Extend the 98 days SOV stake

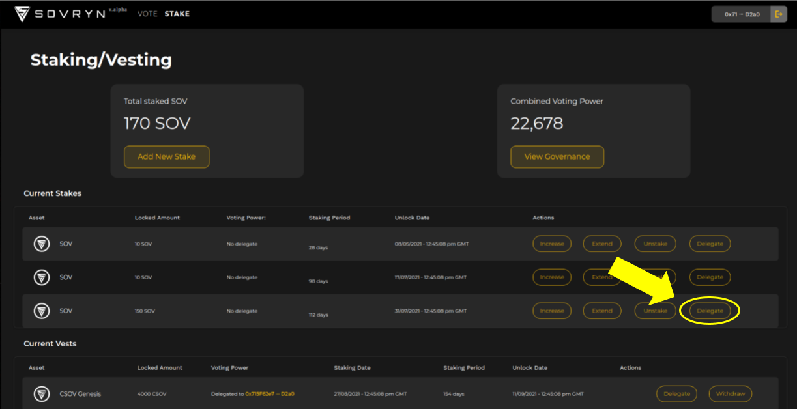click(x=602, y=277)
